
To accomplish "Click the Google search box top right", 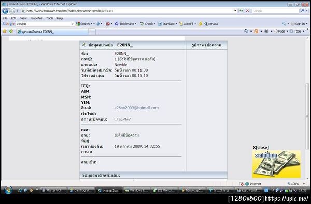I will 275,11.
